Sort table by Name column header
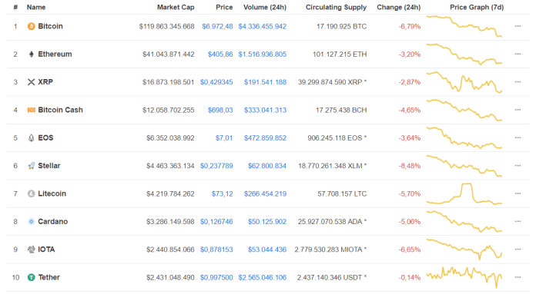 tap(36, 7)
